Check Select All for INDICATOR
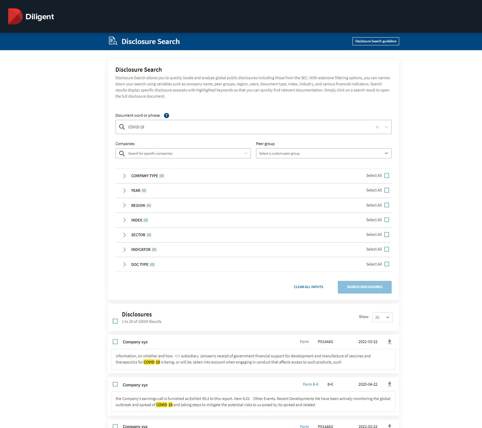Screen dimensions: 482x428 [387, 249]
